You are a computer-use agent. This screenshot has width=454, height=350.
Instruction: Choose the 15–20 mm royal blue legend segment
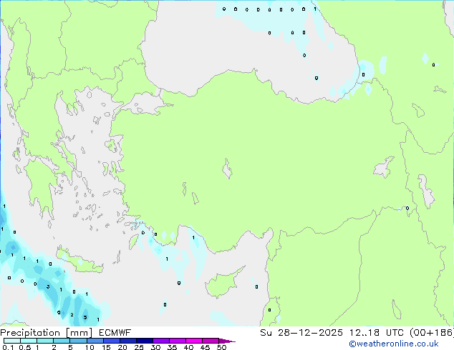(111, 341)
